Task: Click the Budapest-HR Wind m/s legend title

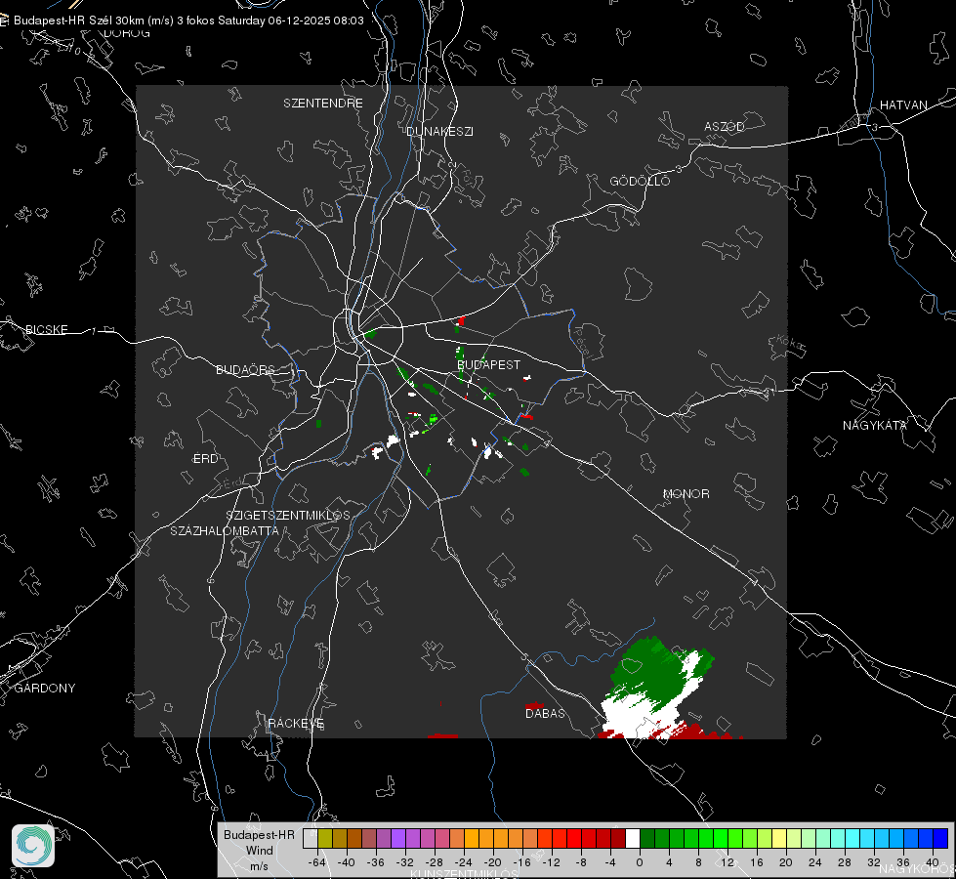Action: pos(259,851)
